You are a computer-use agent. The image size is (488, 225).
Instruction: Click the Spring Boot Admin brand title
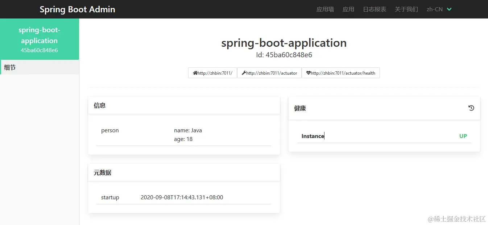click(x=77, y=9)
